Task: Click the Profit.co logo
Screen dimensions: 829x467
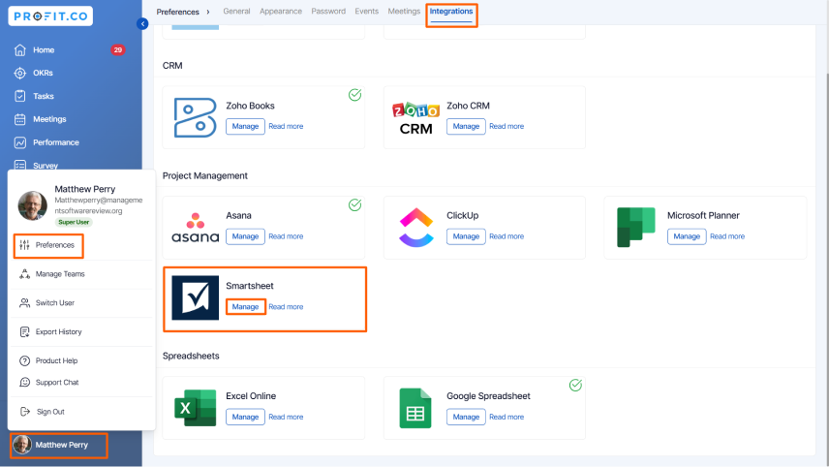Action: click(x=50, y=16)
